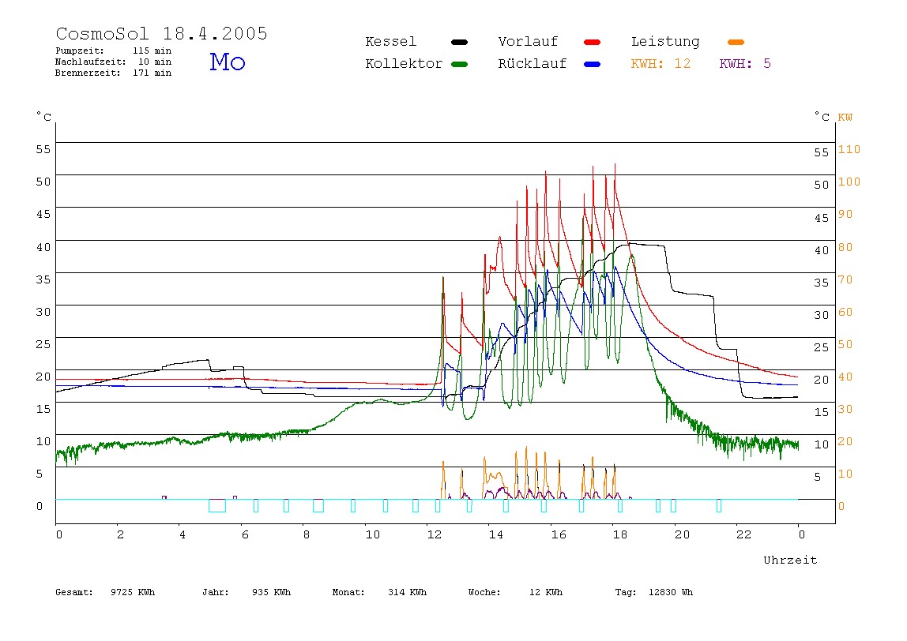Screen dimensions: 907x641
Task: Click the "CosmoSol 18.4.2005" chart title
Action: (161, 33)
